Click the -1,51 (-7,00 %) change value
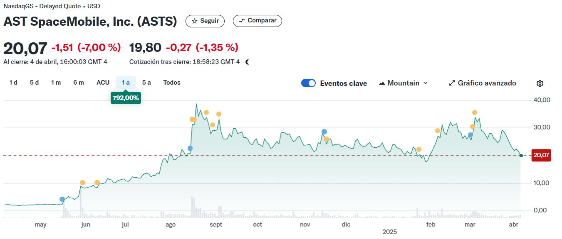The width and height of the screenshot is (562, 239). coord(86,48)
